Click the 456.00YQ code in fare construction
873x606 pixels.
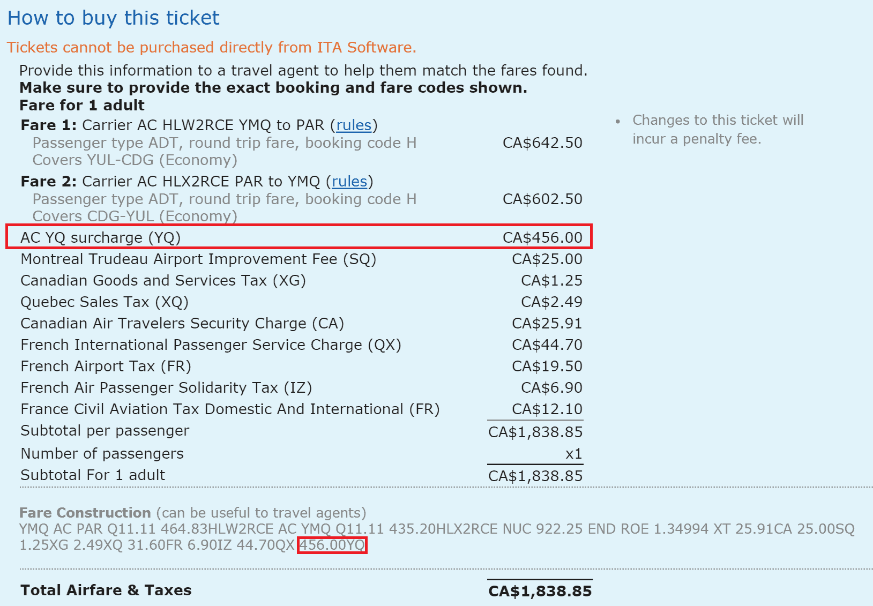pyautogui.click(x=332, y=545)
